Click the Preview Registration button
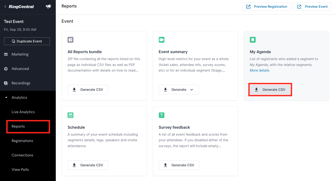 pyautogui.click(x=267, y=7)
